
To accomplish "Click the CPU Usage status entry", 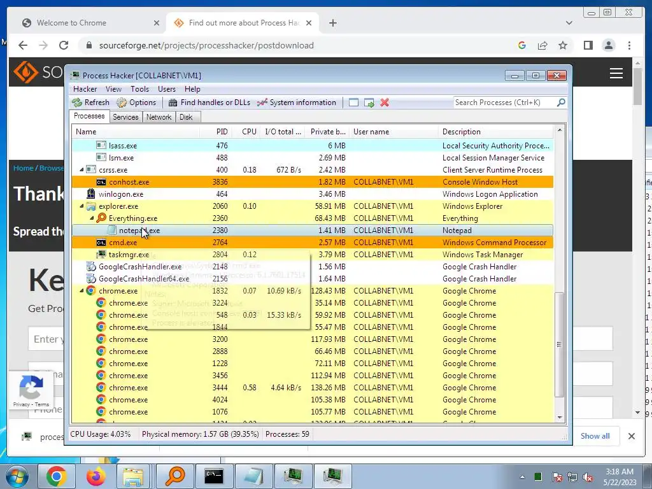I will [x=100, y=434].
